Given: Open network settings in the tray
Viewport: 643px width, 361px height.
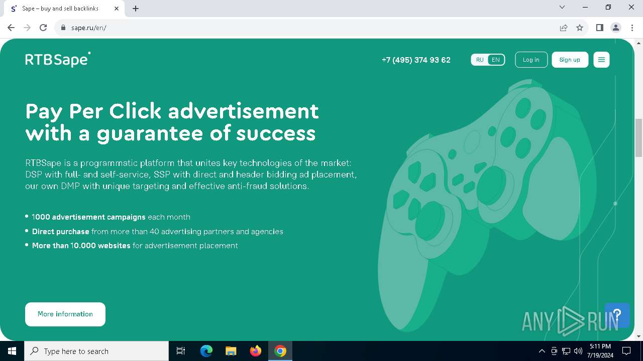Looking at the screenshot, I should [x=566, y=351].
